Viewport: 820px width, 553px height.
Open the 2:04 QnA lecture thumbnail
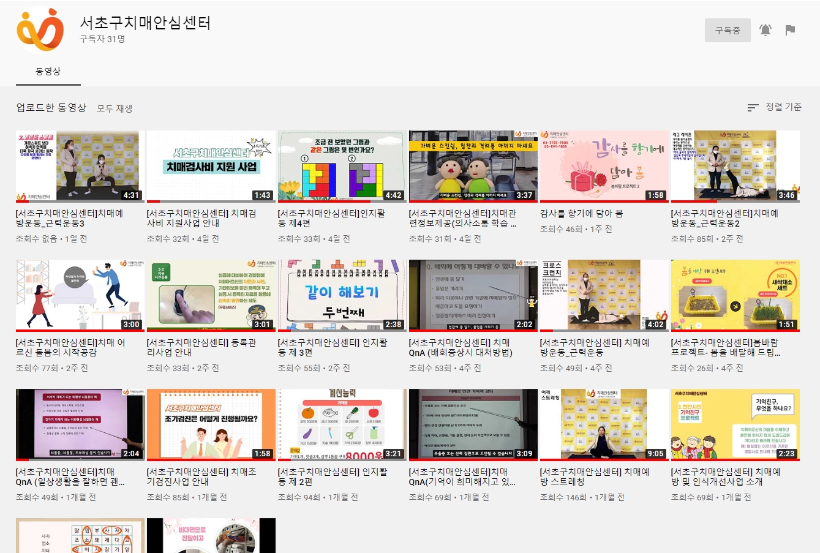coord(80,424)
